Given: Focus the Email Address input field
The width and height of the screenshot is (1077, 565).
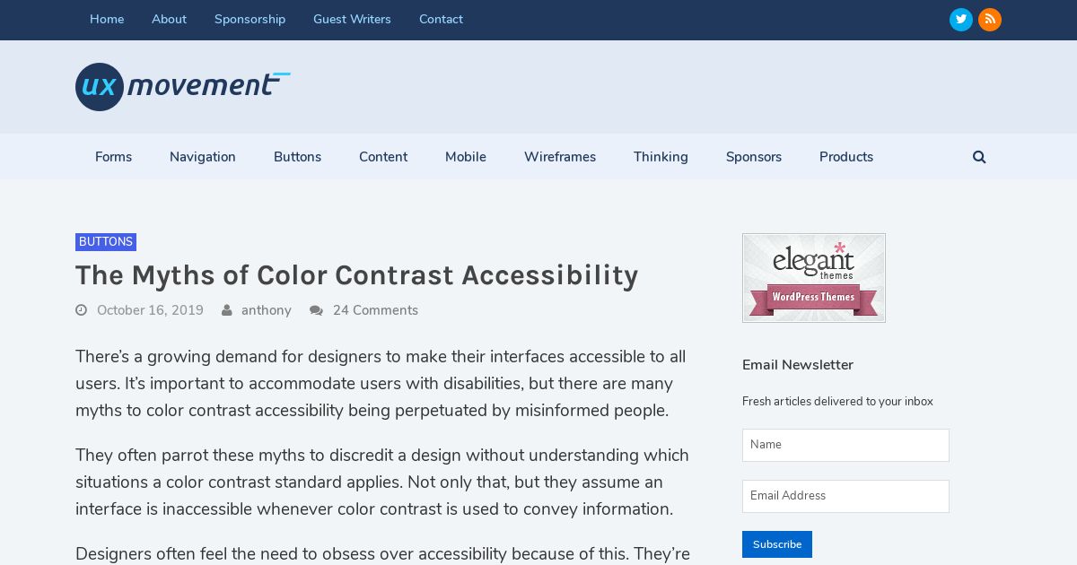Looking at the screenshot, I should [845, 496].
